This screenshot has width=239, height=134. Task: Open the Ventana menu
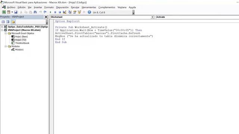coord(122,7)
